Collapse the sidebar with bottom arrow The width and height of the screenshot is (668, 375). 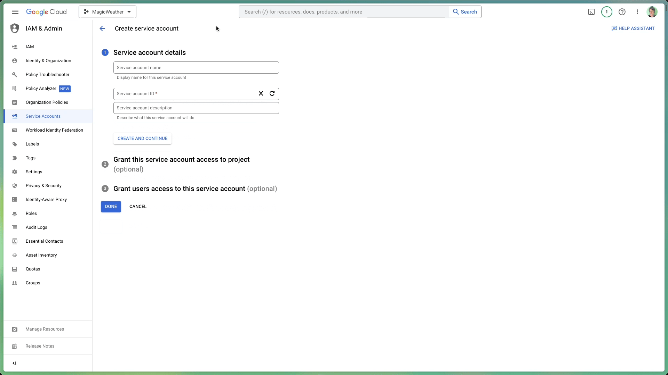pyautogui.click(x=14, y=363)
